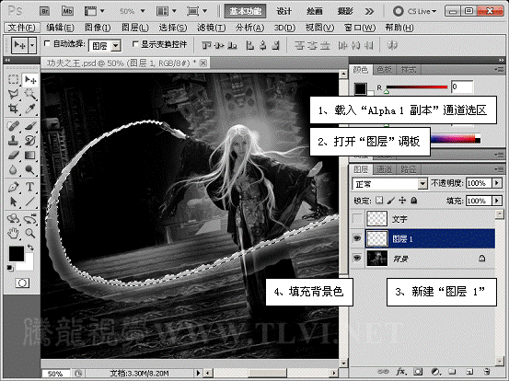Screen dimensions: 509x381
Task: Select the Clone Stamp tool
Action: click(13, 140)
